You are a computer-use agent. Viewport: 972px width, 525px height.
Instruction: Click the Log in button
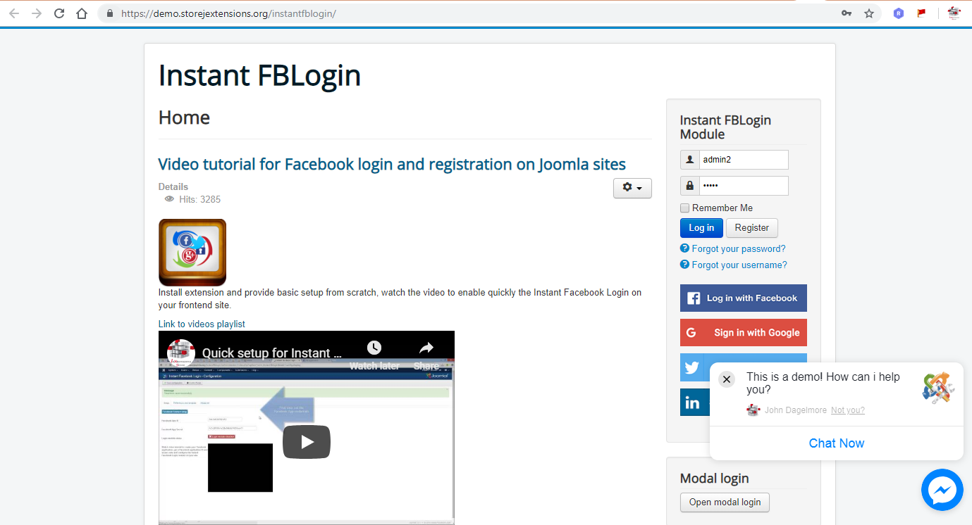click(701, 228)
